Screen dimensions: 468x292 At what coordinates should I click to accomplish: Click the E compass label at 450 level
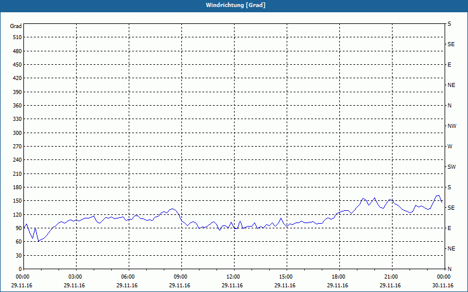point(449,65)
